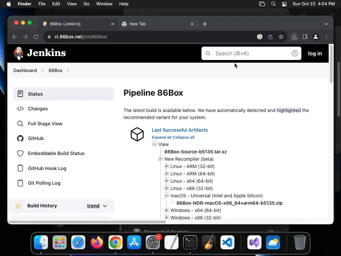341x256 pixels.
Task: Click the search help question mark icon
Action: click(x=294, y=53)
